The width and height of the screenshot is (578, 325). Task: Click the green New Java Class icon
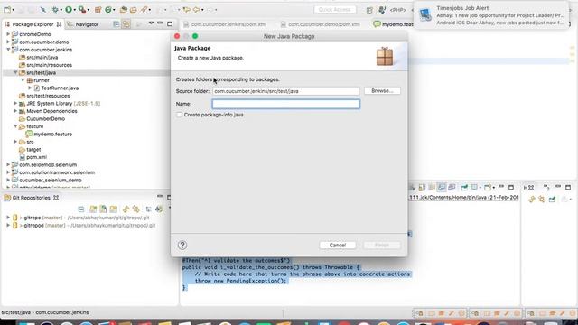tap(108, 10)
